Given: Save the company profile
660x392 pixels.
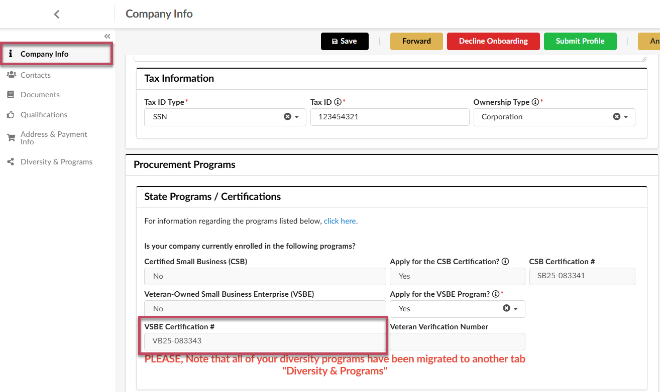Looking at the screenshot, I should click(x=345, y=41).
